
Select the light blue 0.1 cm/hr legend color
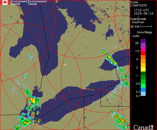click(x=143, y=94)
